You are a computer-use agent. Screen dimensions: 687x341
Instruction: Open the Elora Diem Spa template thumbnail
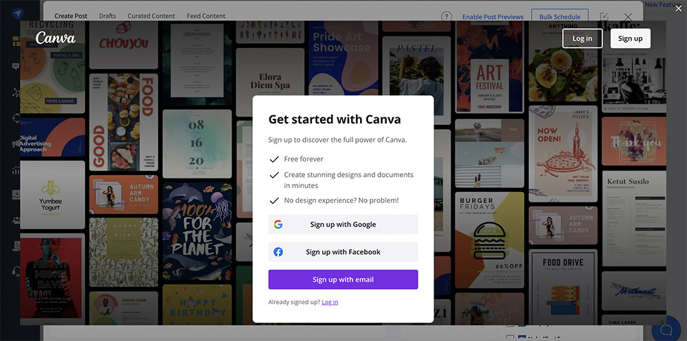(270, 82)
